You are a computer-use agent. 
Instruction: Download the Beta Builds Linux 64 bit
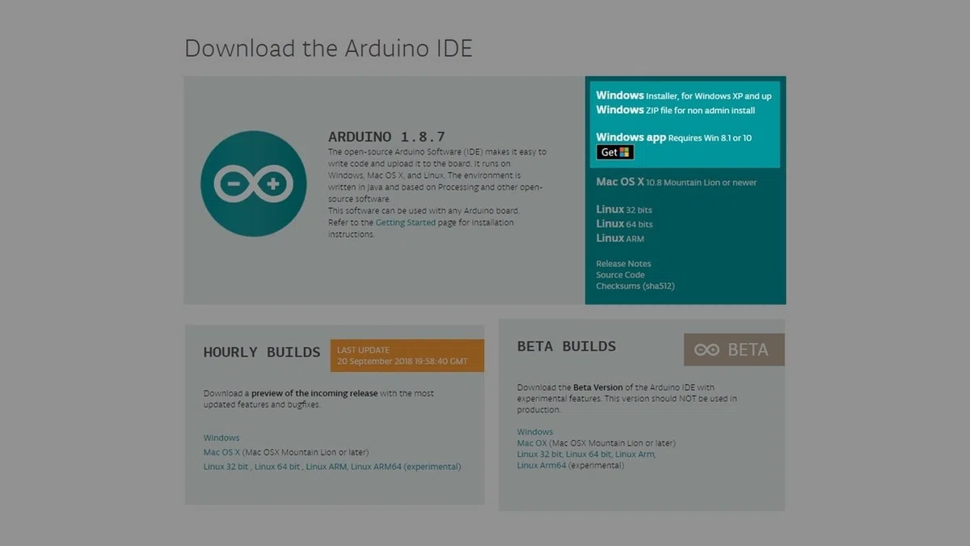pyautogui.click(x=588, y=455)
